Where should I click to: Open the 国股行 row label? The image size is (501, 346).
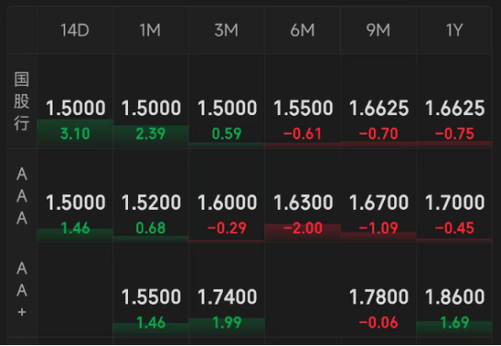tap(22, 101)
